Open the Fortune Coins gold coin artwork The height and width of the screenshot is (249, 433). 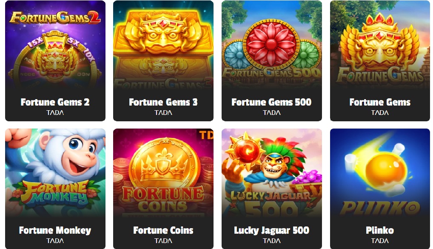tap(163, 173)
